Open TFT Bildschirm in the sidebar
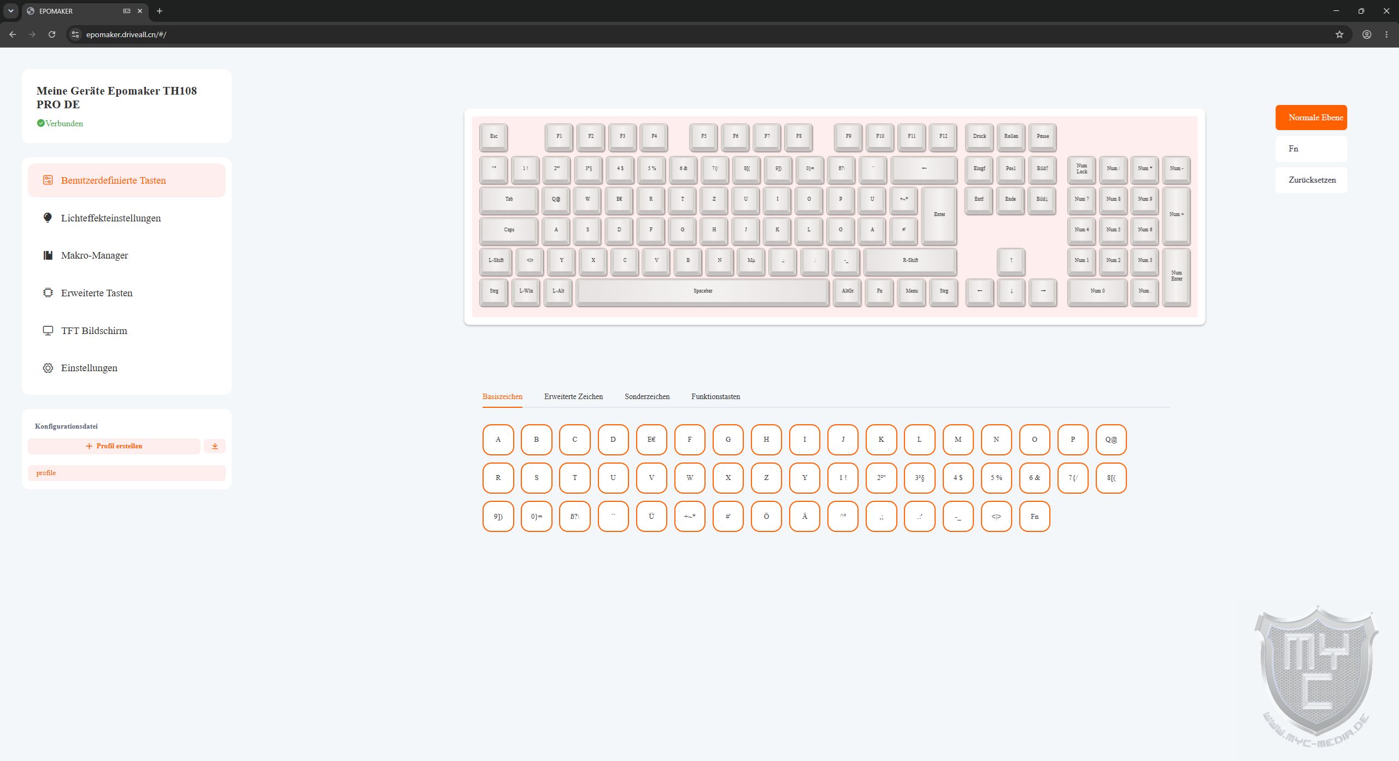The width and height of the screenshot is (1399, 761). 127,330
